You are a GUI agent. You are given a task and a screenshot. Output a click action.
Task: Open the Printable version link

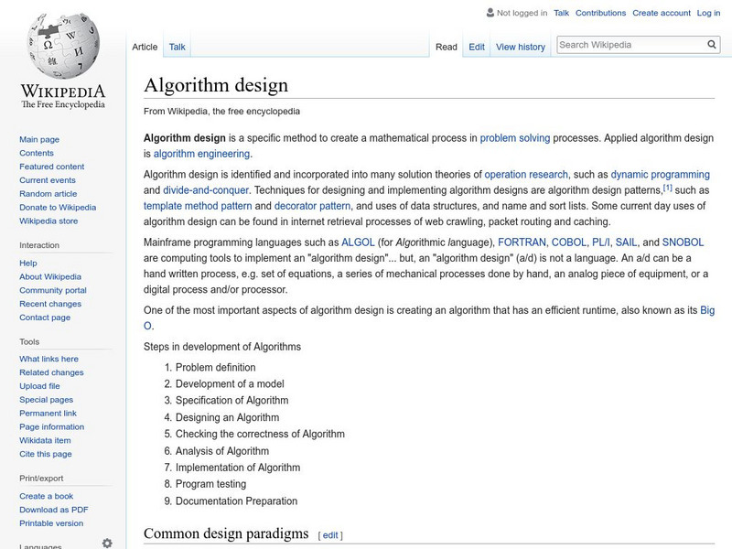51,522
